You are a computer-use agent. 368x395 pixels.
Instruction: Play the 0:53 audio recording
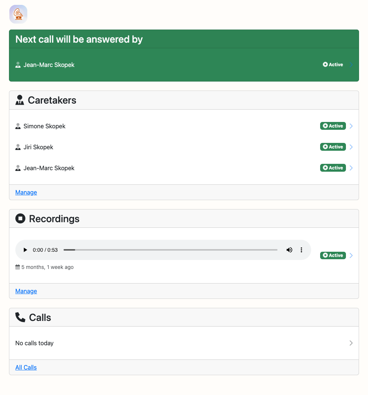pyautogui.click(x=25, y=250)
